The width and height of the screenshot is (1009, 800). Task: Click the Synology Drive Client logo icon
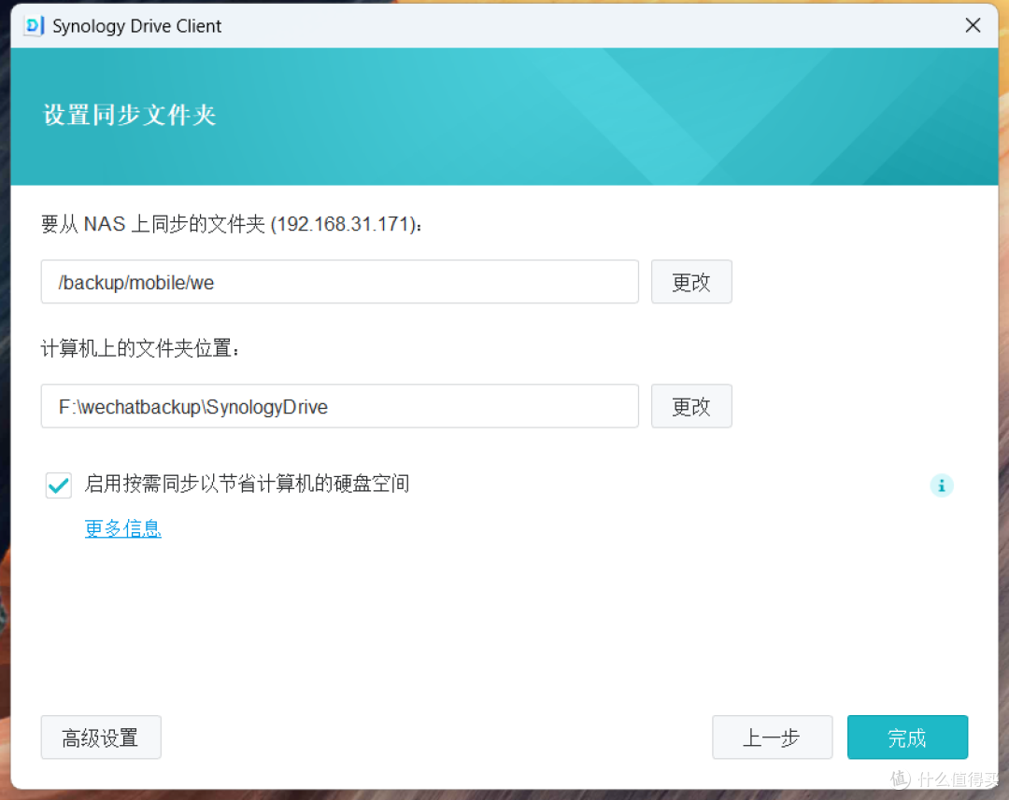tap(34, 26)
